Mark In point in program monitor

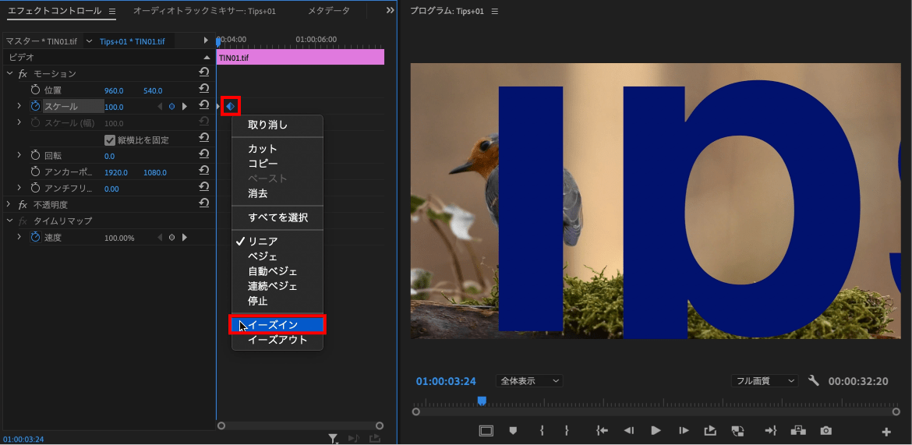pyautogui.click(x=542, y=430)
